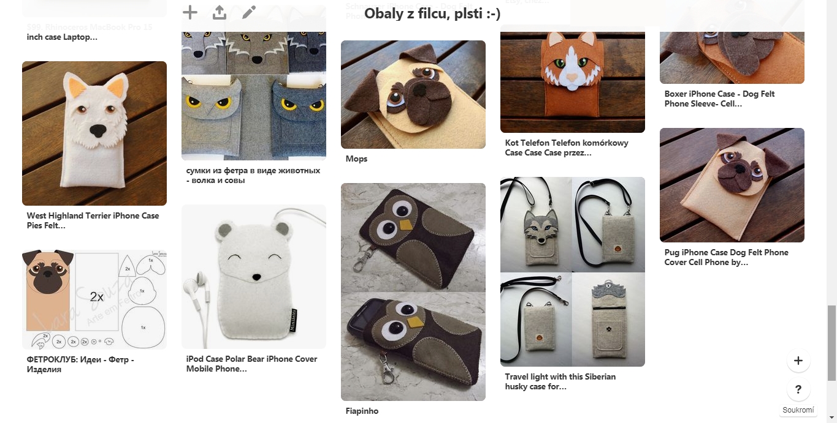
Task: Open the Siberian husky travel case pin
Action: (573, 272)
